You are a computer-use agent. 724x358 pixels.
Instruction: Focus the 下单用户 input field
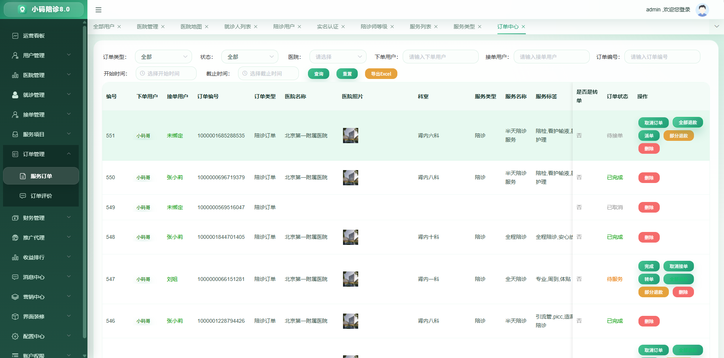pyautogui.click(x=440, y=57)
